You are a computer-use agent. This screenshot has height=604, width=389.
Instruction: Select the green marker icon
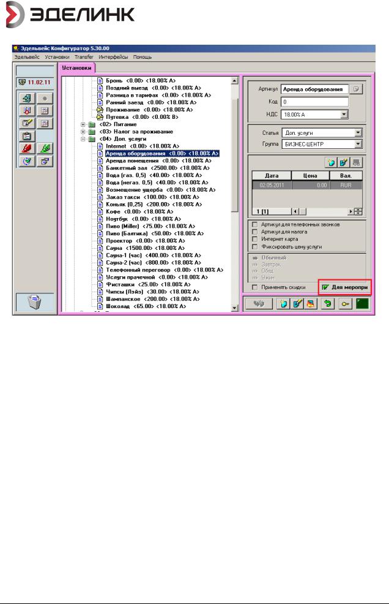[x=45, y=149]
